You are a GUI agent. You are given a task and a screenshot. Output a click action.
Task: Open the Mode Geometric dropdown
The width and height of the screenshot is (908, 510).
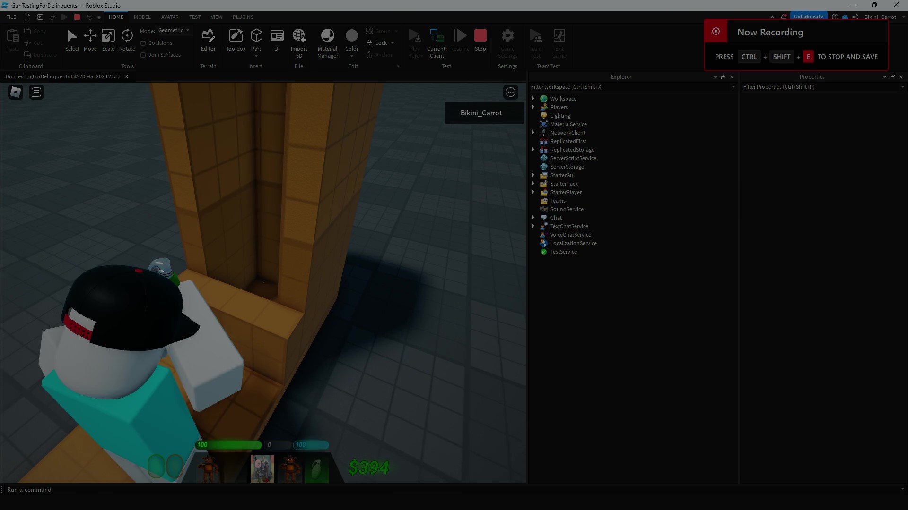tap(174, 30)
